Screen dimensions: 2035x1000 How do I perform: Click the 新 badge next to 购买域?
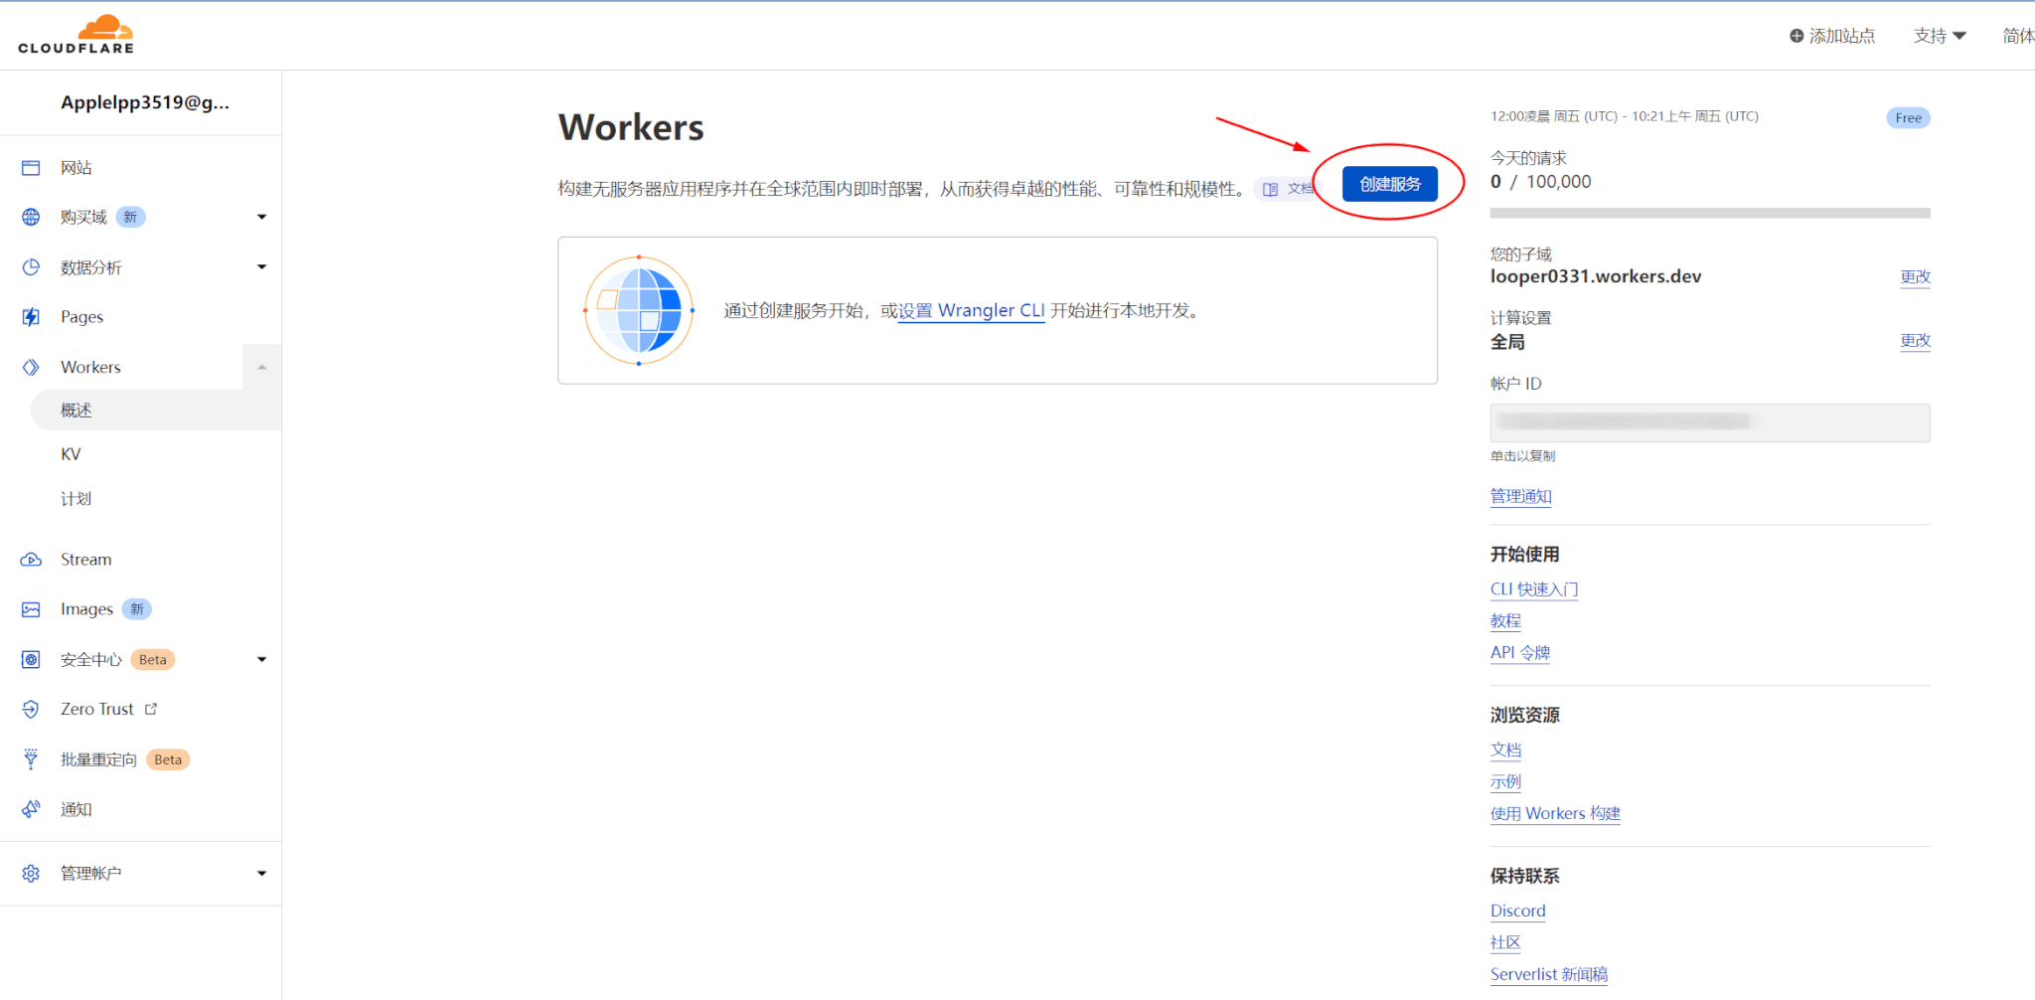tap(130, 217)
